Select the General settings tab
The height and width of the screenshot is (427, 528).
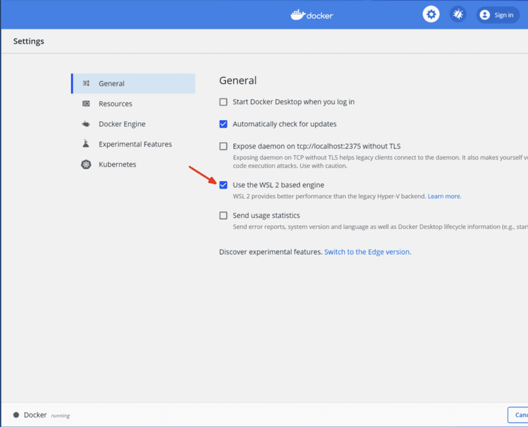[133, 83]
